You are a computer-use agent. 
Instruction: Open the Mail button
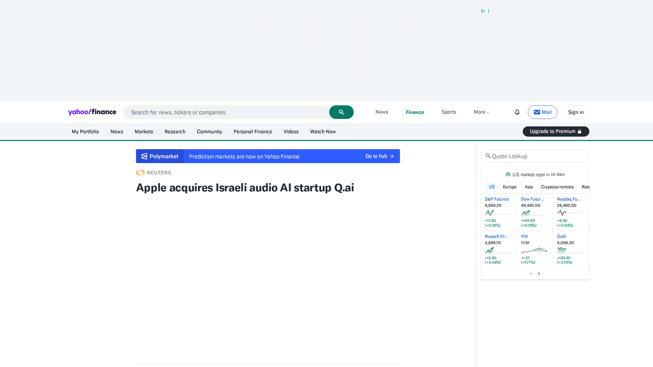pyautogui.click(x=542, y=112)
